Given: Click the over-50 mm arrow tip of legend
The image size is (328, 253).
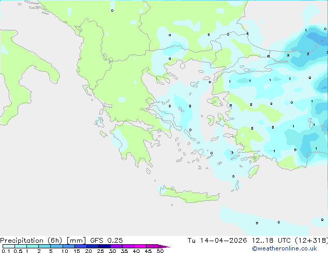Looking at the screenshot, I should 164,246.
